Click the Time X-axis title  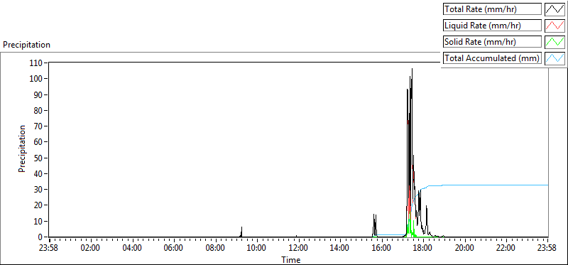tap(291, 259)
